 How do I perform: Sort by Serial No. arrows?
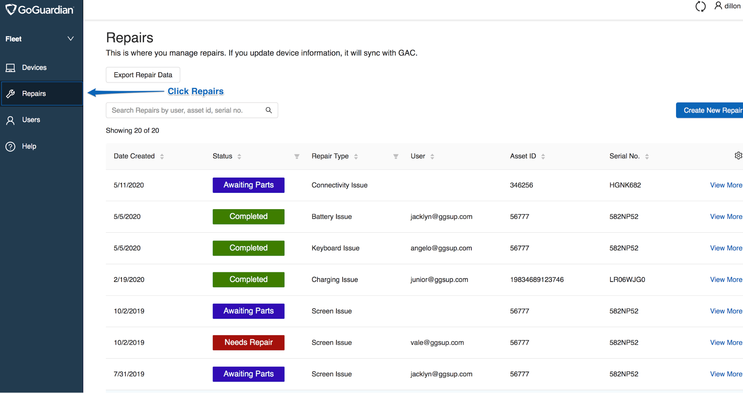pyautogui.click(x=647, y=156)
